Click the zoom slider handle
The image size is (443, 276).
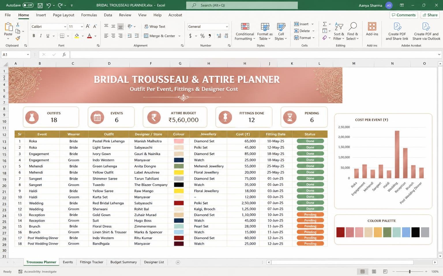point(410,271)
